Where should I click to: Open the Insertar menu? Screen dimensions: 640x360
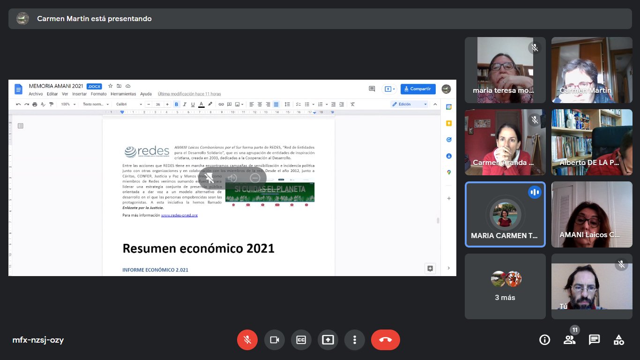coord(79,94)
